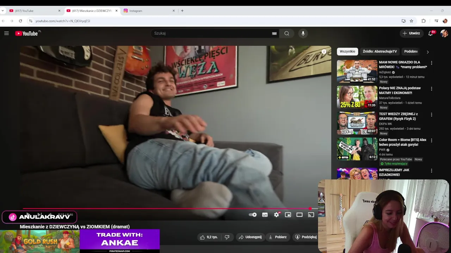Go back in browser history
The width and height of the screenshot is (451, 253).
(3, 21)
